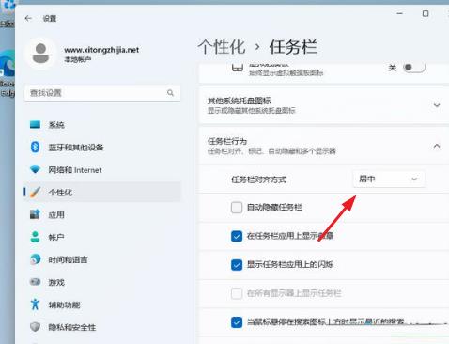Check 自动隐藏任务栏 checkbox
The height and width of the screenshot is (344, 449).
(237, 207)
